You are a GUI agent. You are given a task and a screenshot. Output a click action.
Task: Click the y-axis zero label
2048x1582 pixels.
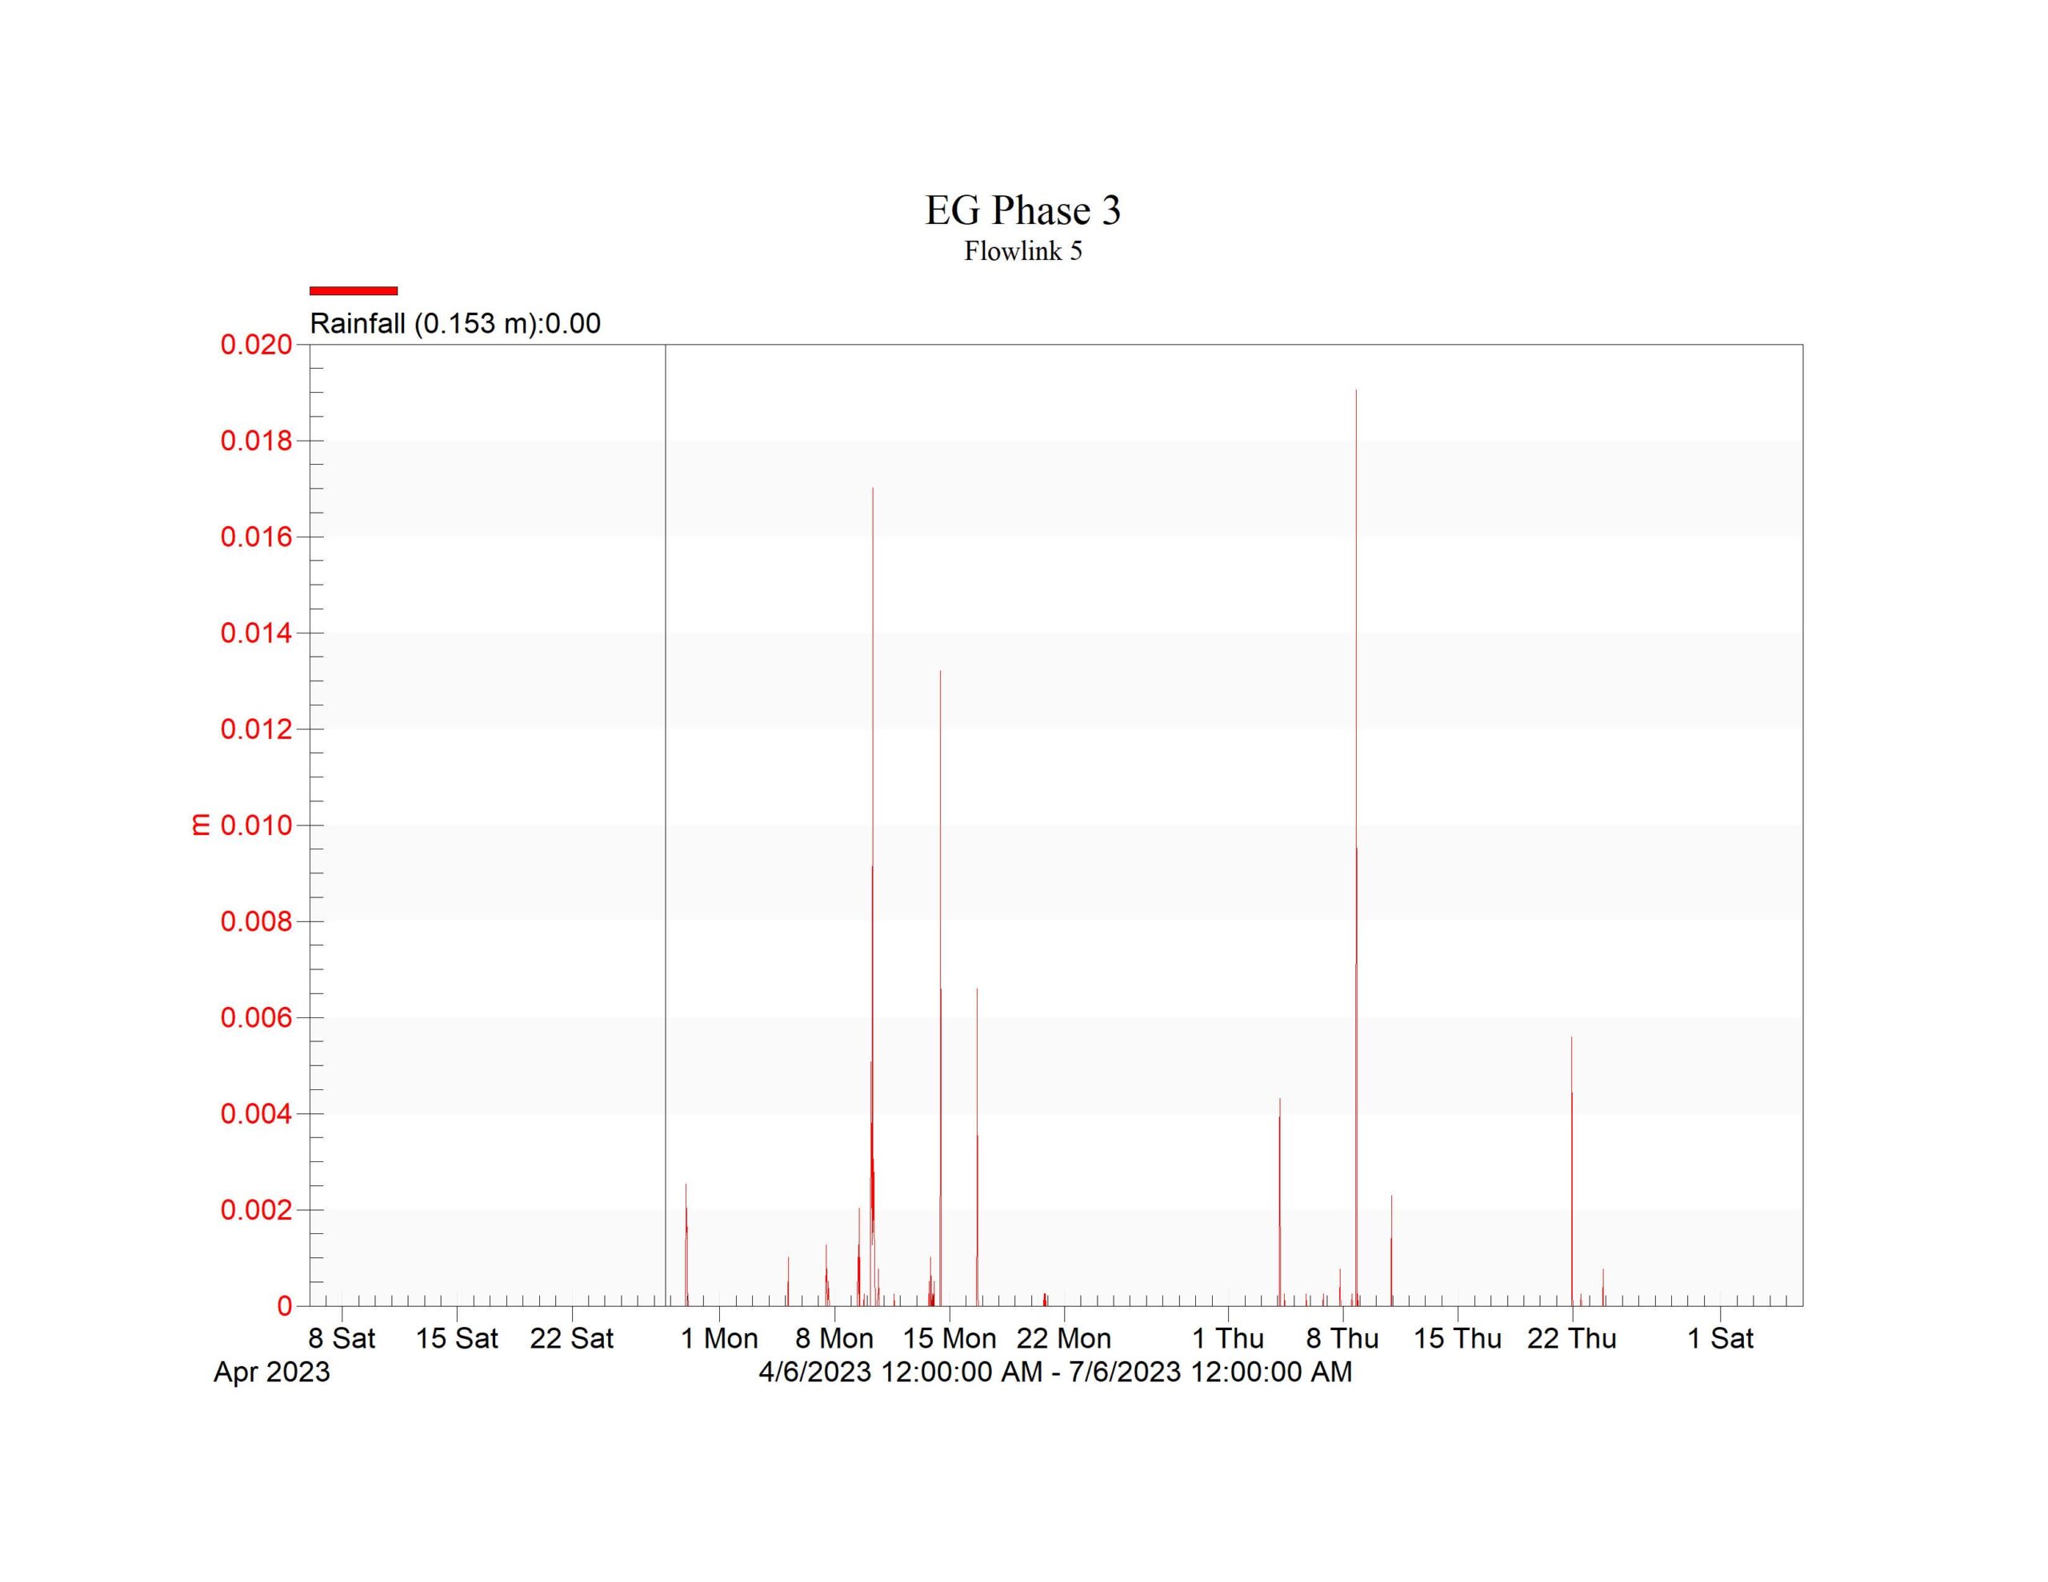[284, 1305]
